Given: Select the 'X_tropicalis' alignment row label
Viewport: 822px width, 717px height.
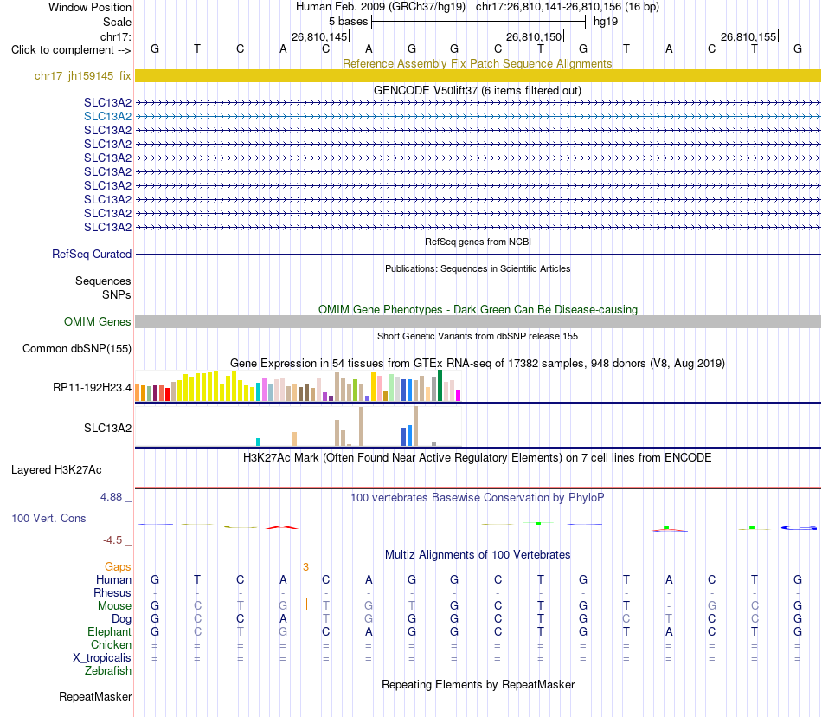Looking at the screenshot, I should coord(102,658).
